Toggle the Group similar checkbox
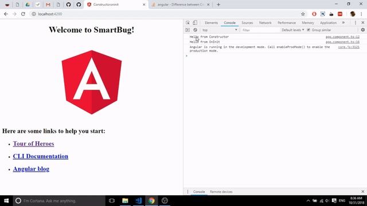Screen dimensions: 367x206 pos(309,30)
